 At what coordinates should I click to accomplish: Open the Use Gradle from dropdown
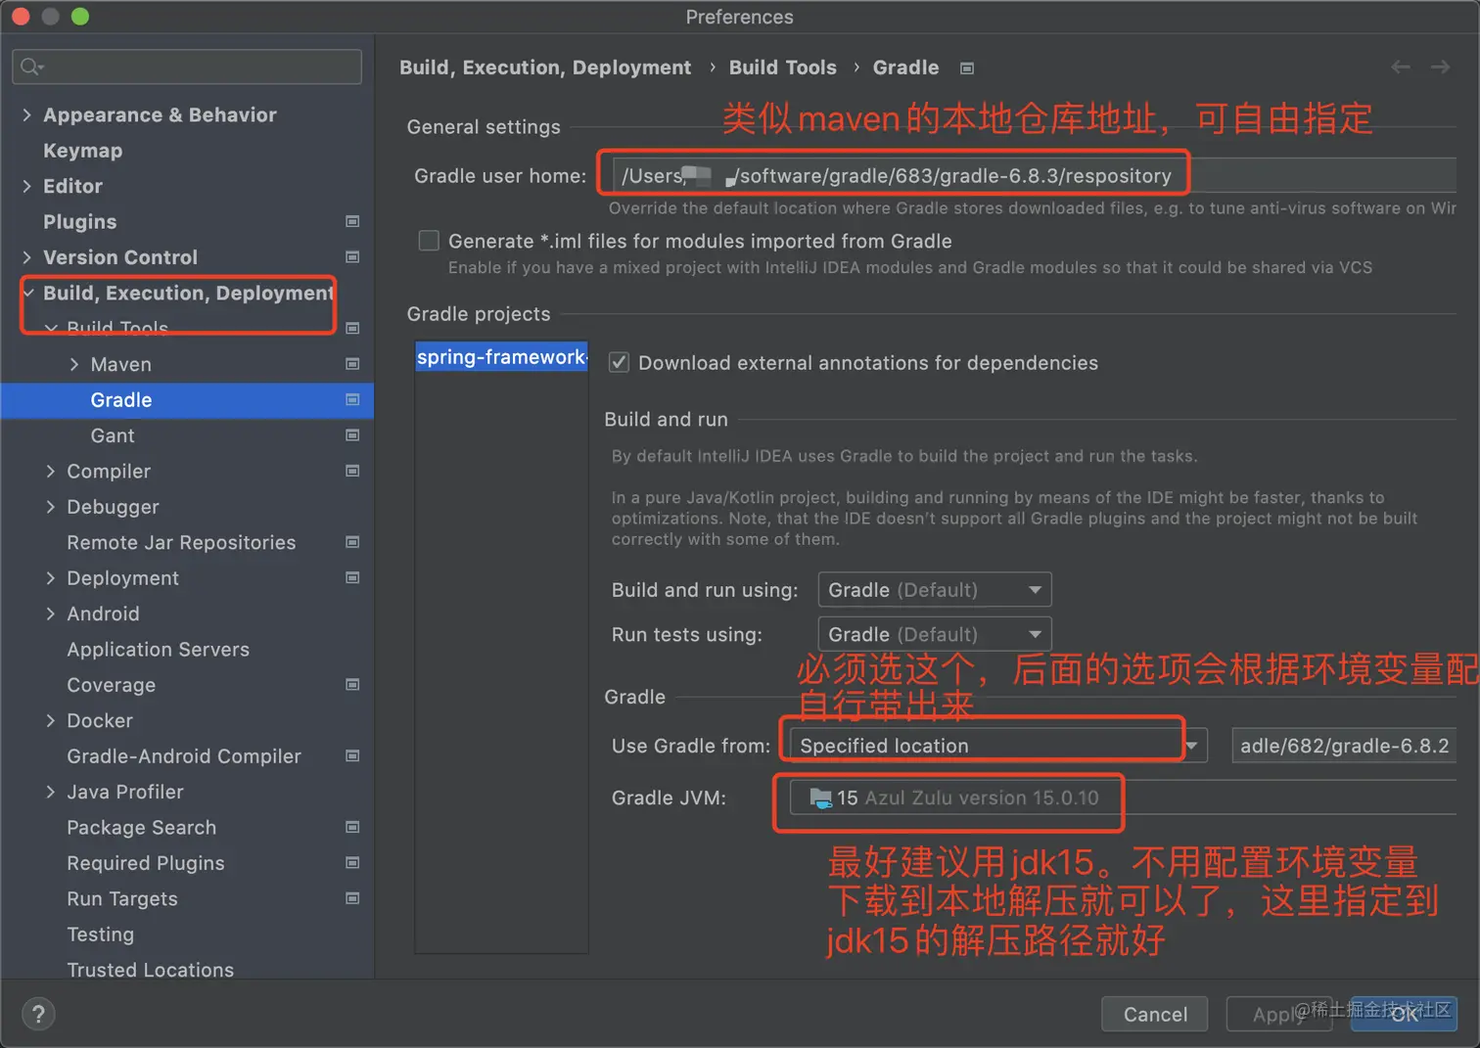[x=998, y=746]
